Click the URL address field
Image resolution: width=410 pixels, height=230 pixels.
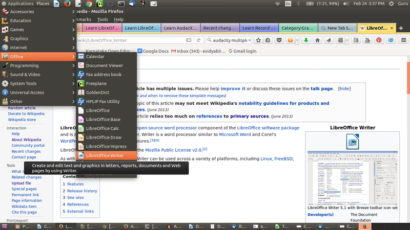coord(130,40)
